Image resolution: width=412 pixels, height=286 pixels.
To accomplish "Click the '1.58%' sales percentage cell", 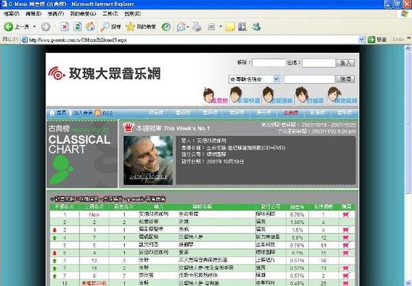I will click(297, 222).
